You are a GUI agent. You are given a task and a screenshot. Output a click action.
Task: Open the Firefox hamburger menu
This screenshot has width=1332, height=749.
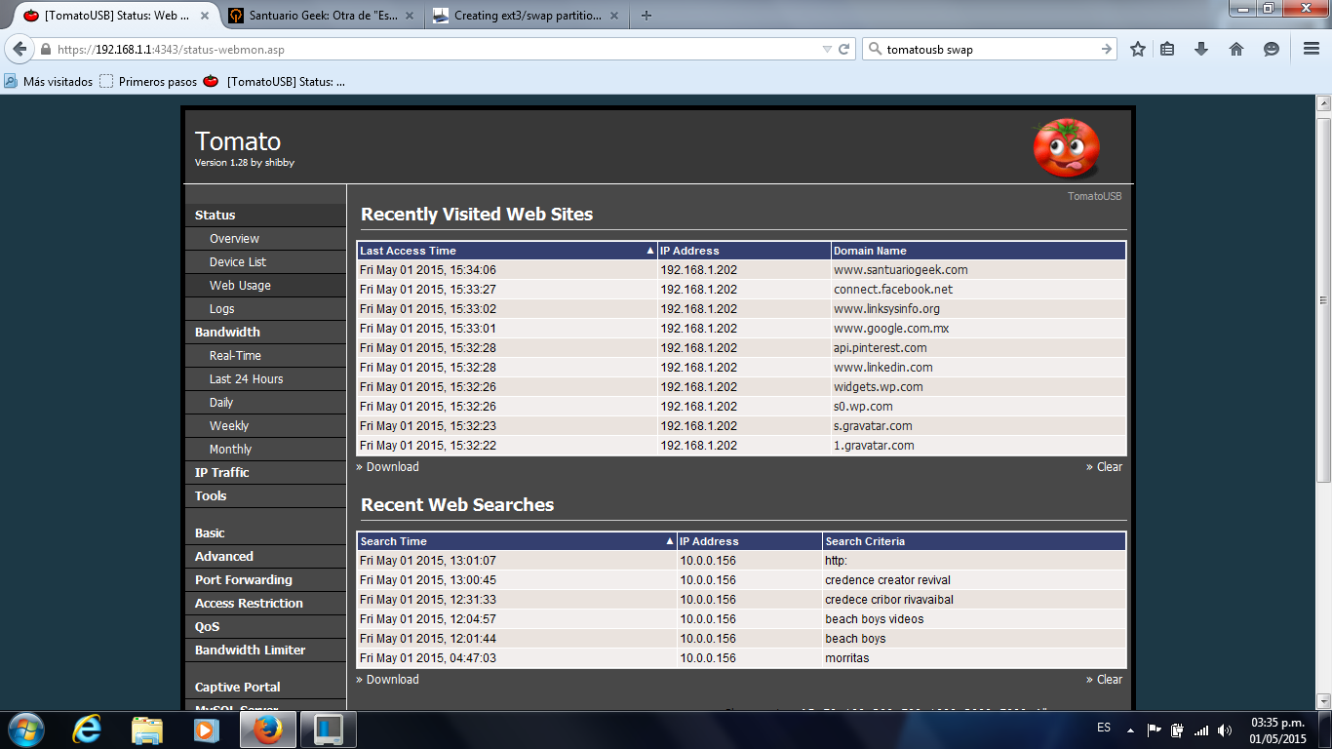click(1312, 49)
